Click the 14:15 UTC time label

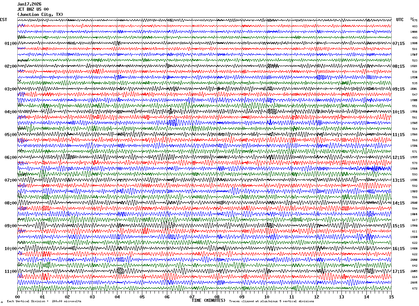click(x=399, y=203)
